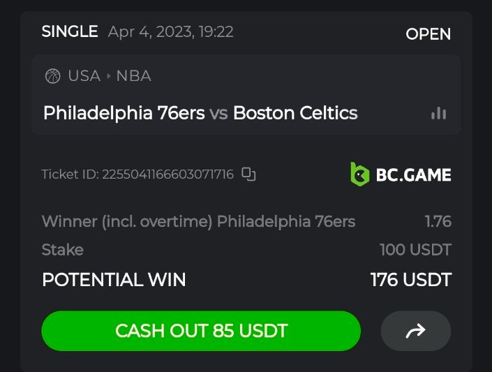Click the basketball sport icon
This screenshot has height=372, width=492.
pyautogui.click(x=52, y=76)
